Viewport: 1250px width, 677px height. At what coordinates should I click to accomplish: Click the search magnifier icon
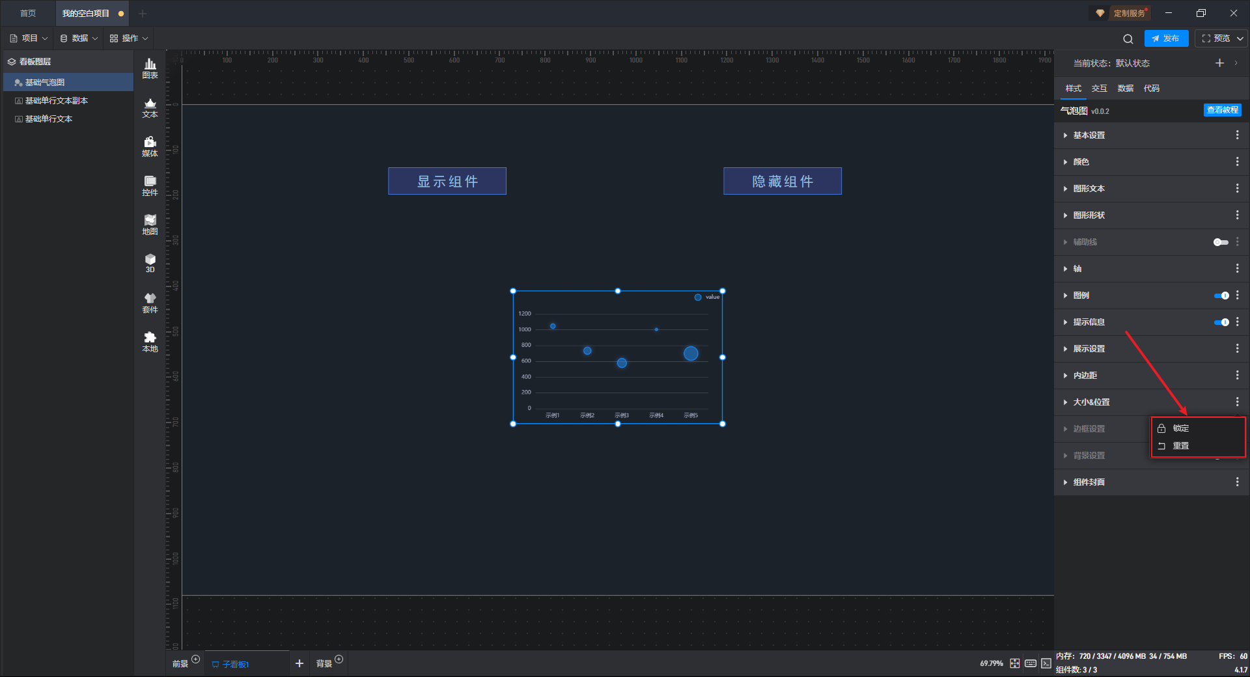pyautogui.click(x=1128, y=38)
